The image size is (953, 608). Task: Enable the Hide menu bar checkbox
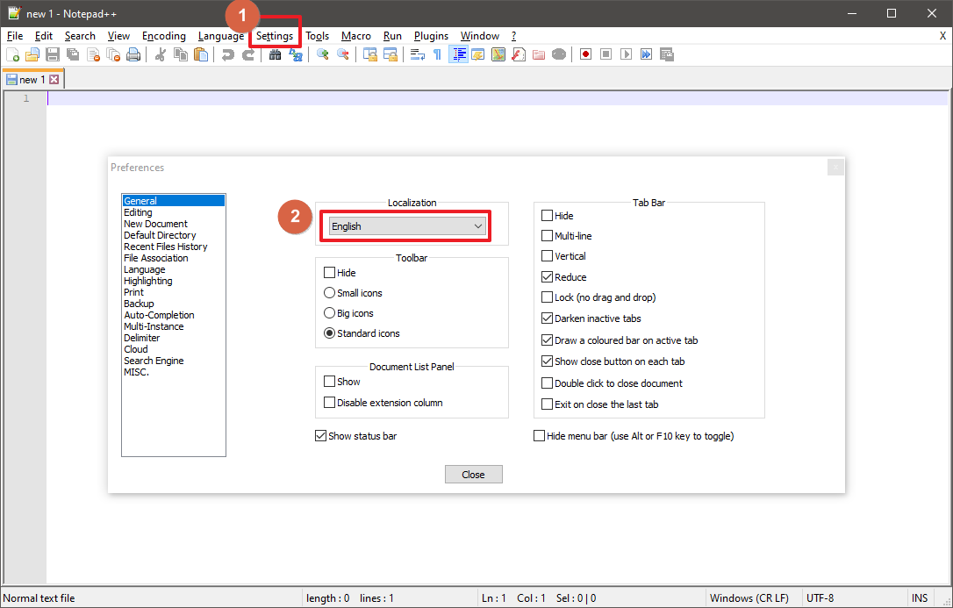539,436
